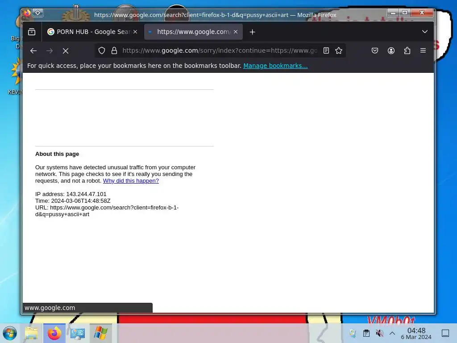This screenshot has height=343, width=457.
Task: Click the pin diamond icon in title bar
Action: [38, 13]
